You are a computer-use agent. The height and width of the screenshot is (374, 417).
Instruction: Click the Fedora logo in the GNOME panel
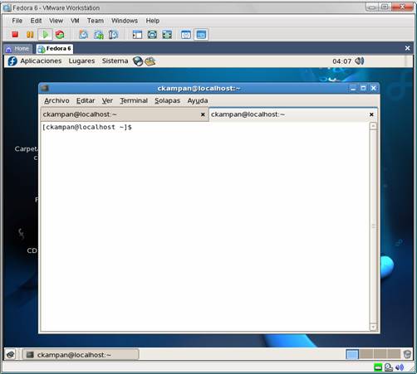point(12,61)
